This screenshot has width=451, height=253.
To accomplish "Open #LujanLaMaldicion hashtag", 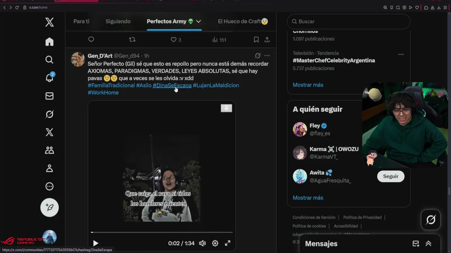I will click(216, 85).
